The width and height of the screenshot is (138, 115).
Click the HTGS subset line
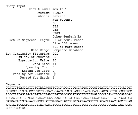point(56,33)
